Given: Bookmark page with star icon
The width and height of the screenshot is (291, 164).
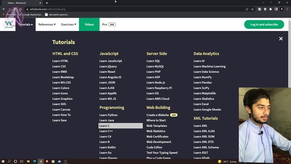Looking at the screenshot, I should [x=252, y=9].
